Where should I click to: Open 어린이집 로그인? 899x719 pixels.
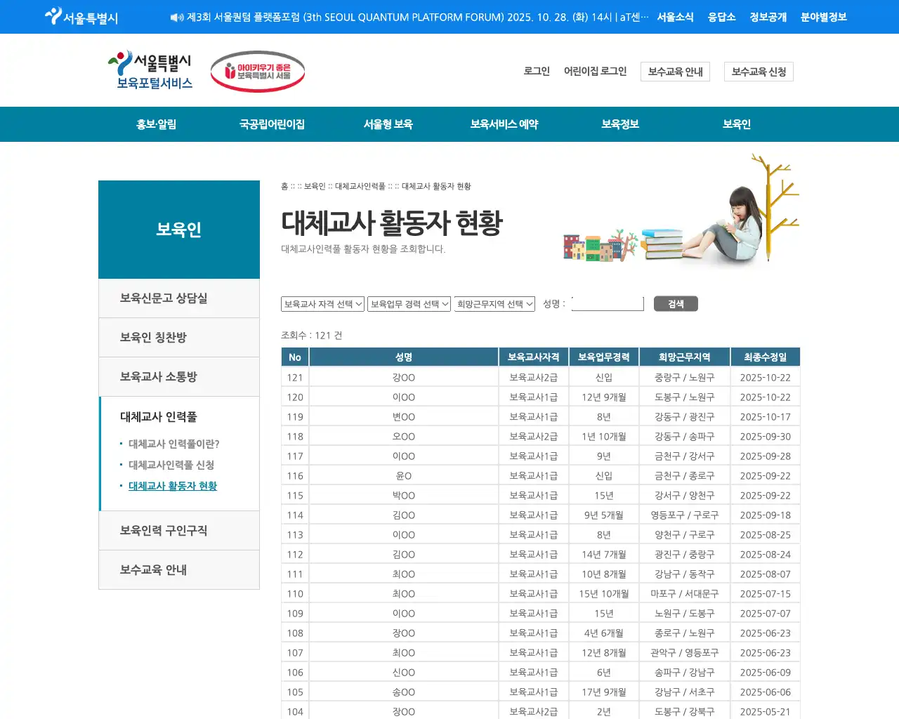point(596,71)
